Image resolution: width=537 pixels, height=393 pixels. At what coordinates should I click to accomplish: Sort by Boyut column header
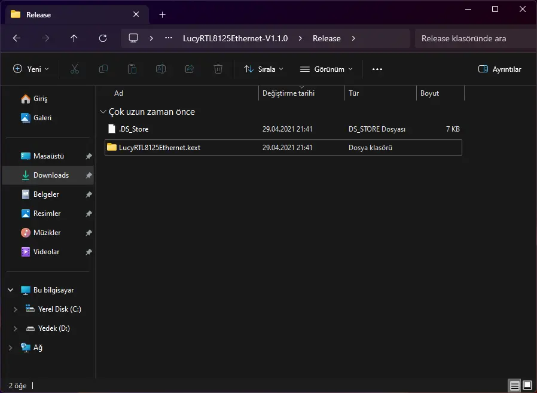click(440, 93)
